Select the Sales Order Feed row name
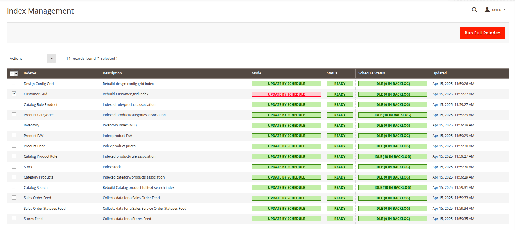Screen dimensions: 515x230 pos(37,198)
